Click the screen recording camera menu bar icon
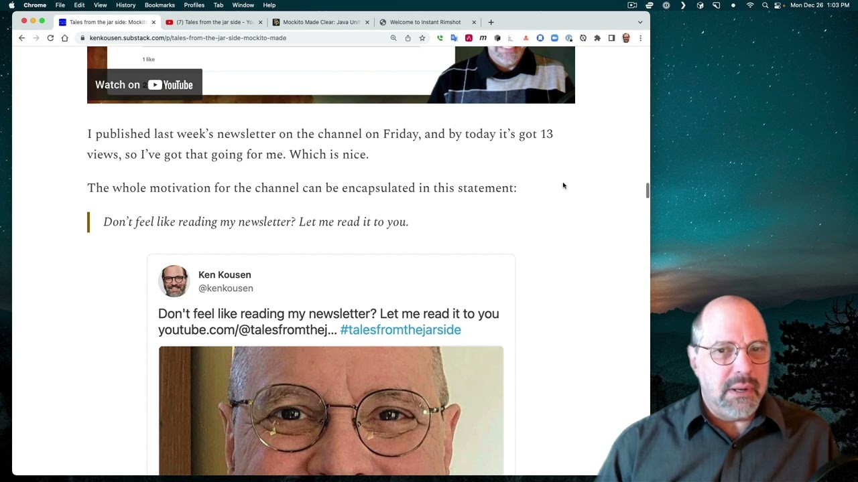 pyautogui.click(x=632, y=5)
